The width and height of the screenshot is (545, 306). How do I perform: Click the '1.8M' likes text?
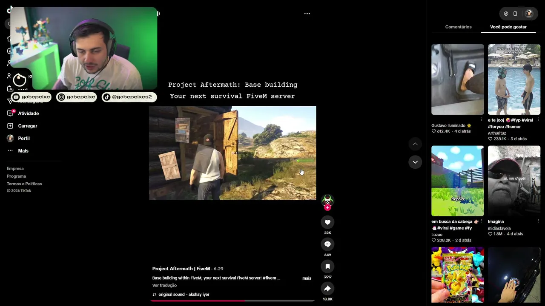(x=498, y=234)
